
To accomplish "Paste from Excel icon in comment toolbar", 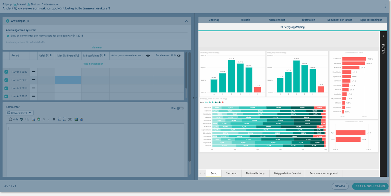I will coord(39,119).
